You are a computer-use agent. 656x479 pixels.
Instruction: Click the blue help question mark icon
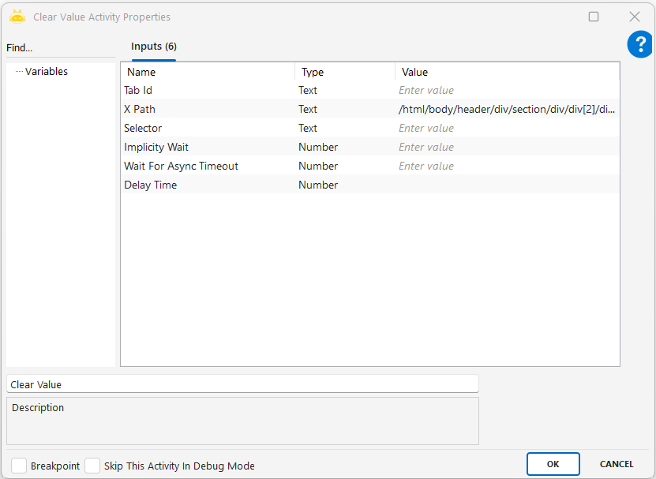click(639, 44)
